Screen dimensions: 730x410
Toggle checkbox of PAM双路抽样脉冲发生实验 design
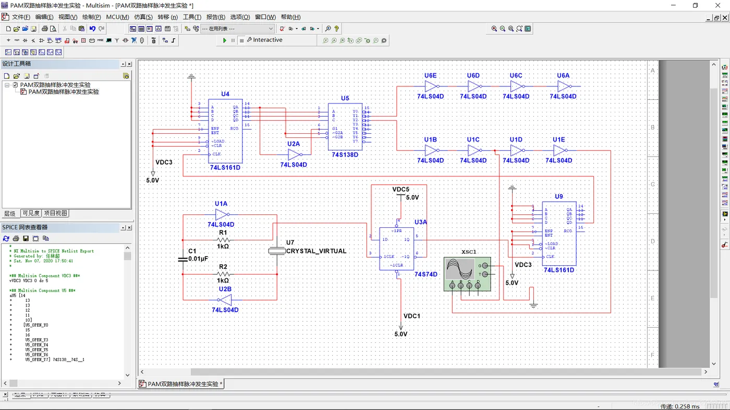point(15,85)
